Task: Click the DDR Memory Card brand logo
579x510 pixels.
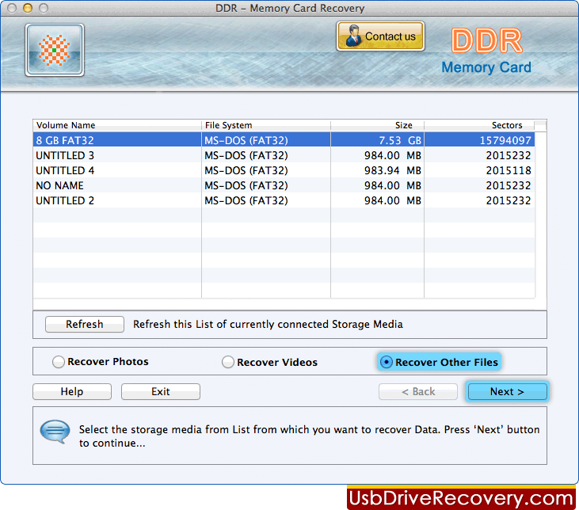Action: [486, 51]
